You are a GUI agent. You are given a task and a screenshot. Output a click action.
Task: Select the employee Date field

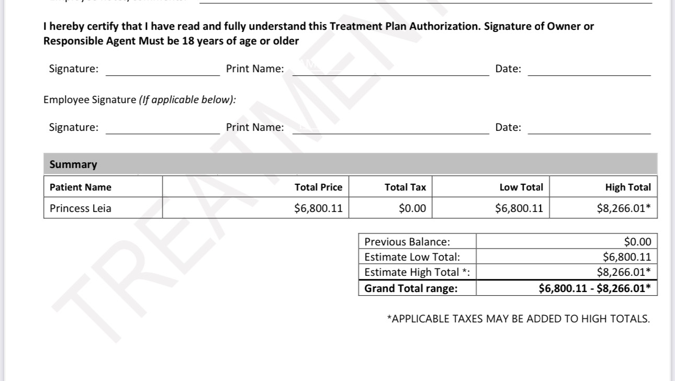(x=589, y=128)
